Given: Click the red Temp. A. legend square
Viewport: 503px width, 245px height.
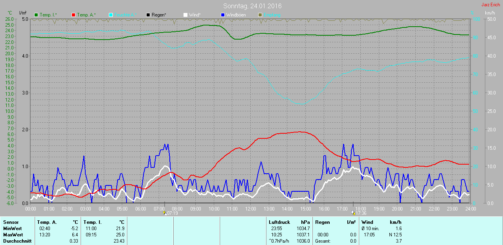Looking at the screenshot, I should pos(73,15).
